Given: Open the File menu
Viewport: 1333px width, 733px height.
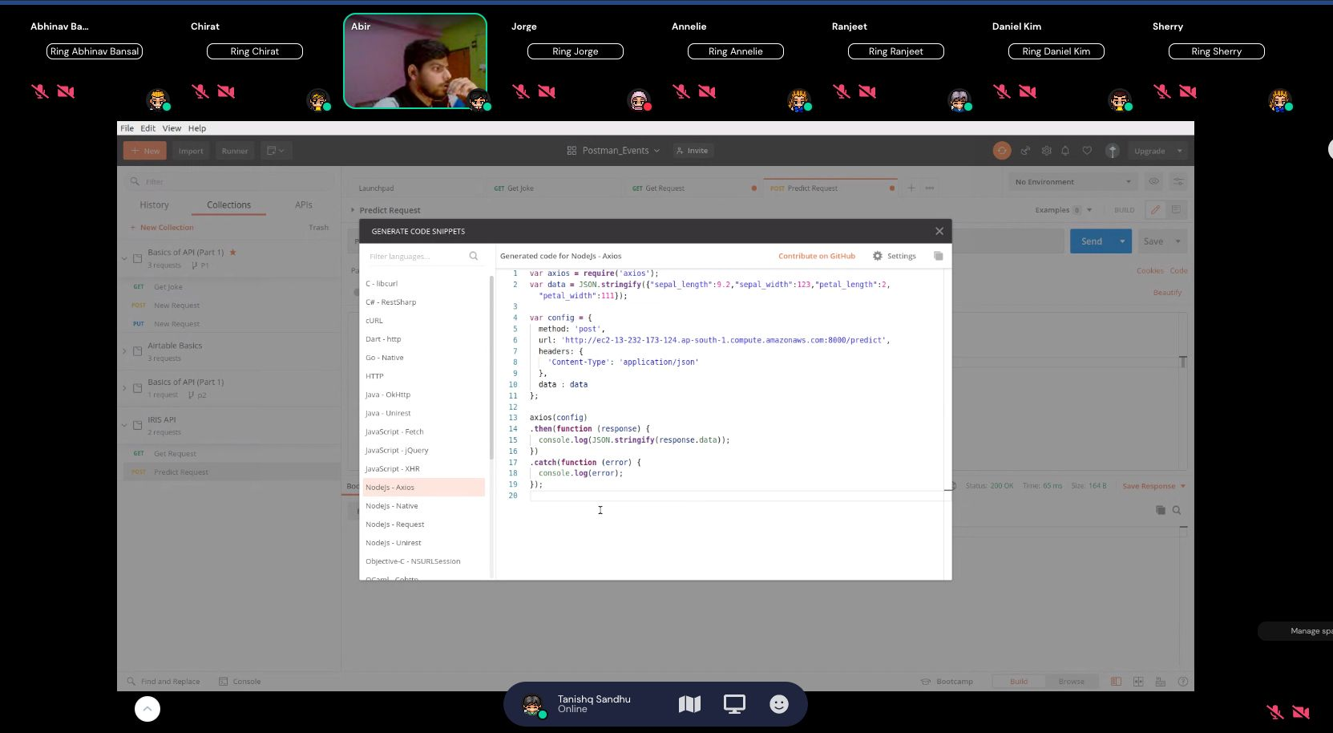Looking at the screenshot, I should [x=127, y=128].
